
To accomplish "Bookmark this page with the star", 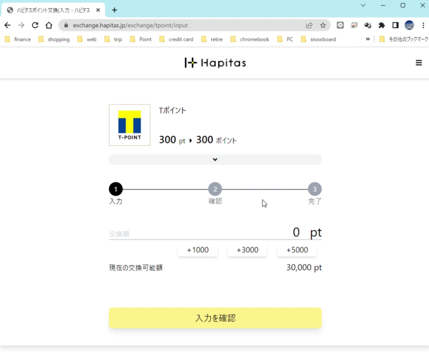I will click(323, 25).
